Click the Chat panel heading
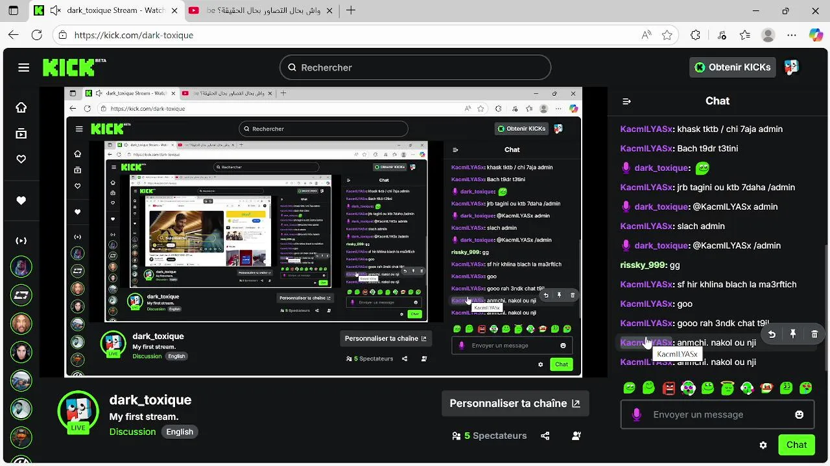Image resolution: width=830 pixels, height=466 pixels. (717, 101)
